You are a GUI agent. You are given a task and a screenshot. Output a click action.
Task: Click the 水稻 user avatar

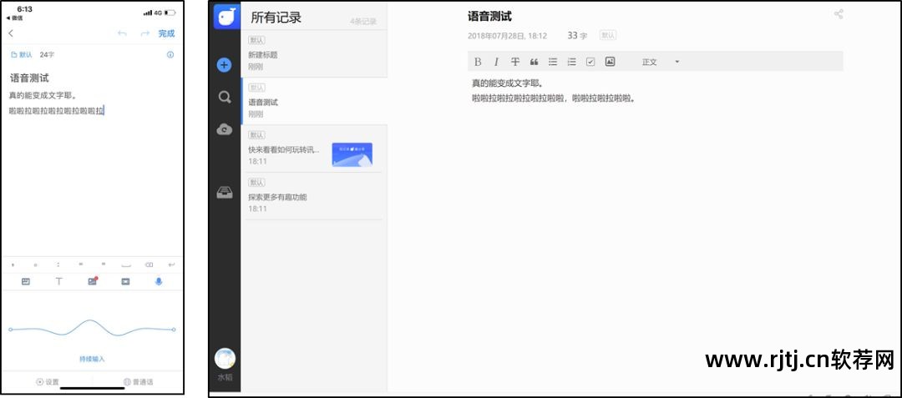225,359
